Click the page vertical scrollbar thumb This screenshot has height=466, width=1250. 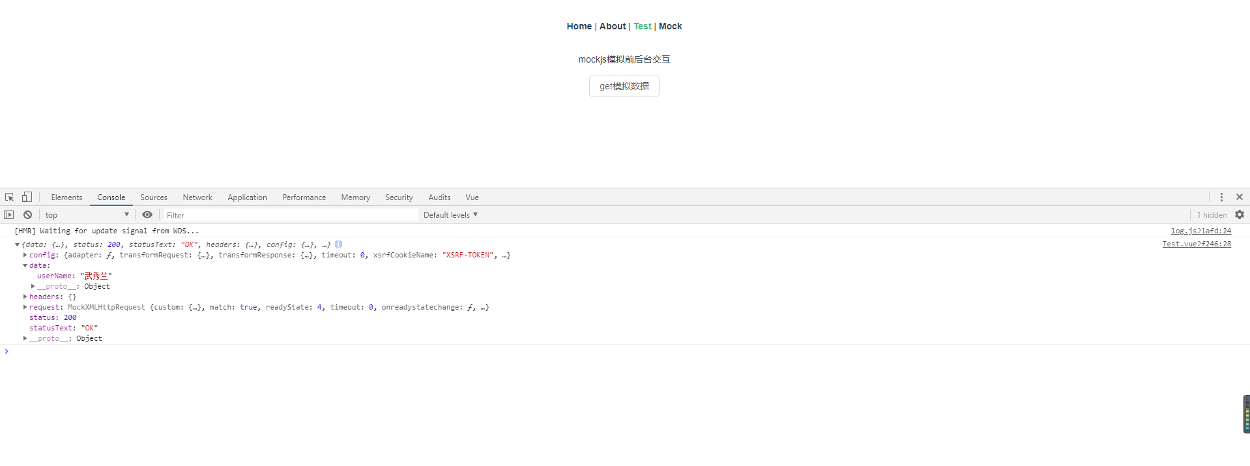point(1247,414)
